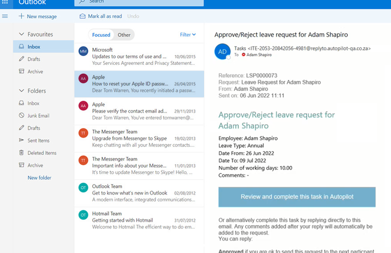This screenshot has width=391, height=253.
Task: Click the Date From: 26 Jun 2022 line
Action: [246, 153]
